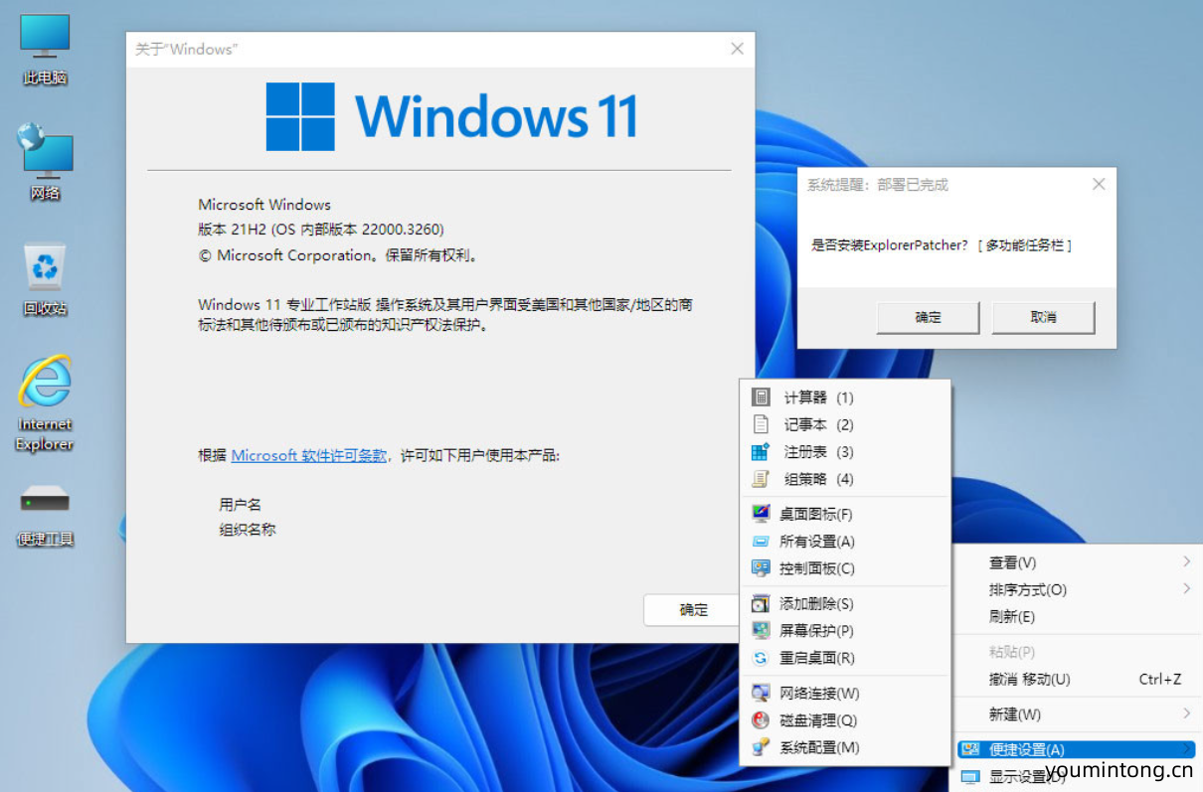Select 重启桌面(R) to restart the desktop
Image resolution: width=1203 pixels, height=792 pixels.
pyautogui.click(x=815, y=658)
